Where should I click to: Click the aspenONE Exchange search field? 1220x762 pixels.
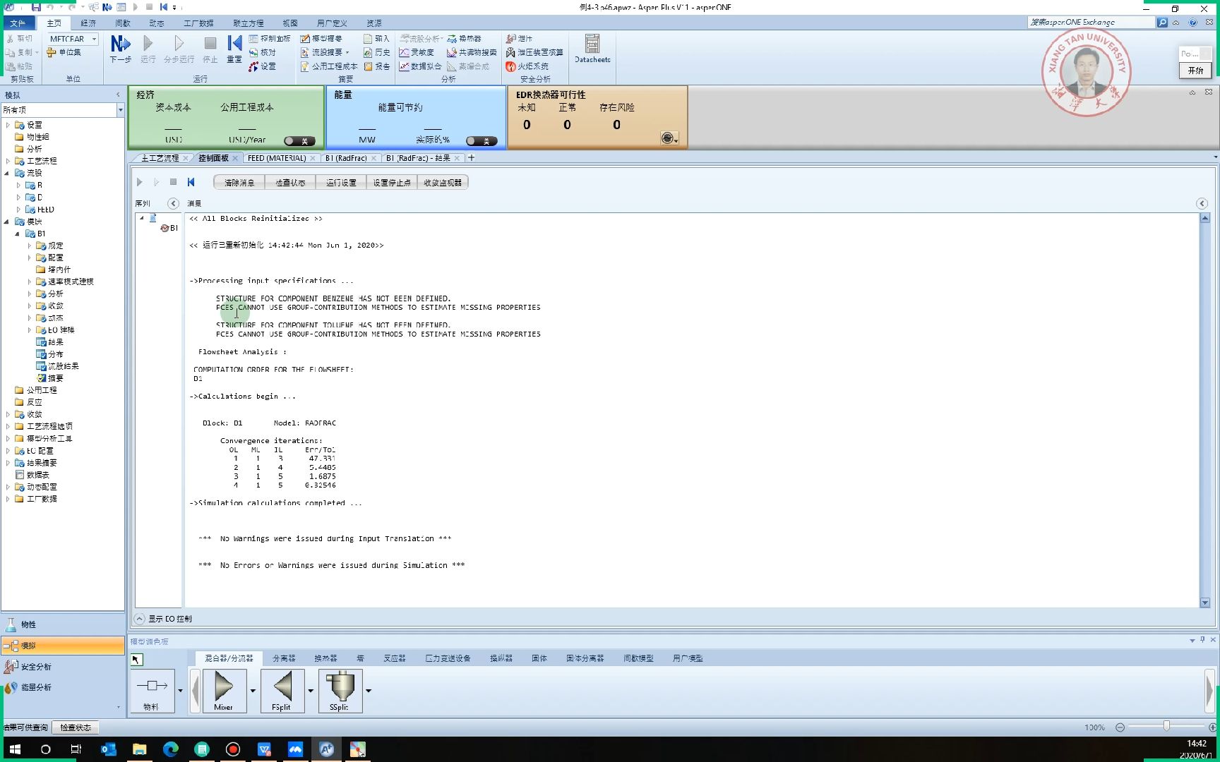coord(1091,23)
